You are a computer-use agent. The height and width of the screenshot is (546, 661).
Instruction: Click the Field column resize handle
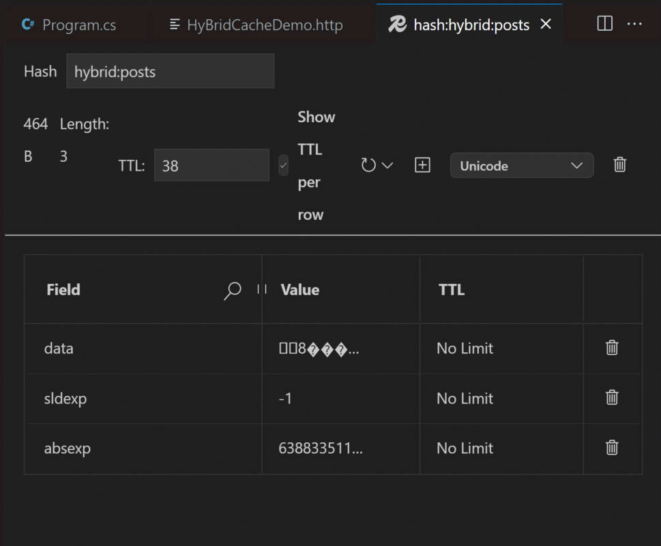[x=262, y=289]
